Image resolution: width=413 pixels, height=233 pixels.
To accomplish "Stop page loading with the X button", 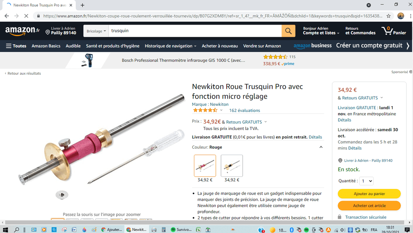I will tap(26, 16).
